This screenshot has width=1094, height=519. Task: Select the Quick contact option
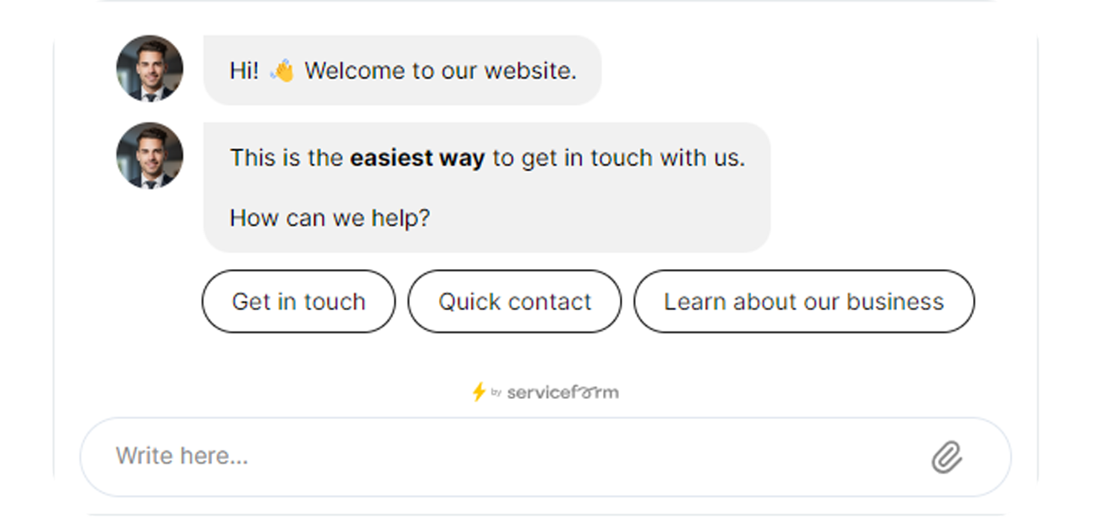pyautogui.click(x=514, y=301)
